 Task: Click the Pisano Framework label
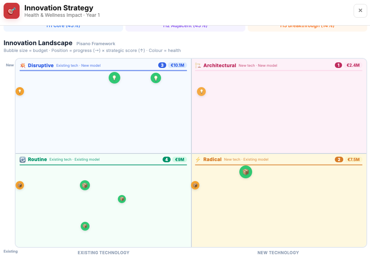point(97,44)
